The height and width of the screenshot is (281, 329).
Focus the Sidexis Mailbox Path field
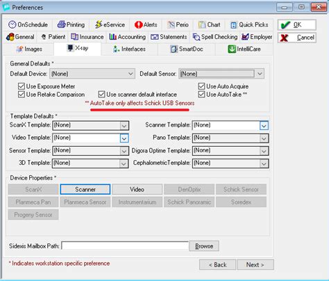coord(125,246)
